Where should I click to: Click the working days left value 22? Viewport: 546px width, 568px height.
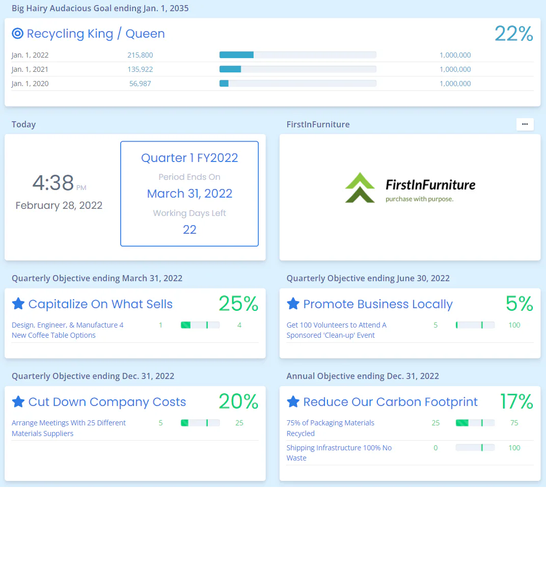(x=189, y=230)
